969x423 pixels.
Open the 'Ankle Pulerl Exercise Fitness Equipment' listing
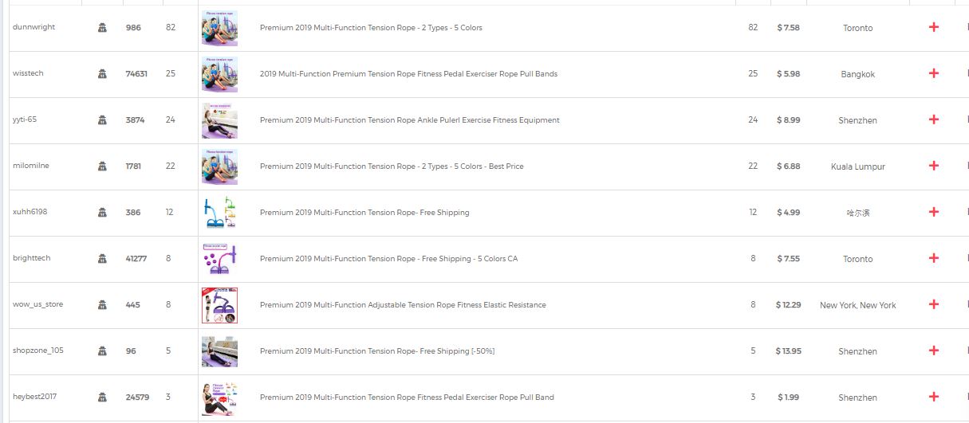point(409,120)
